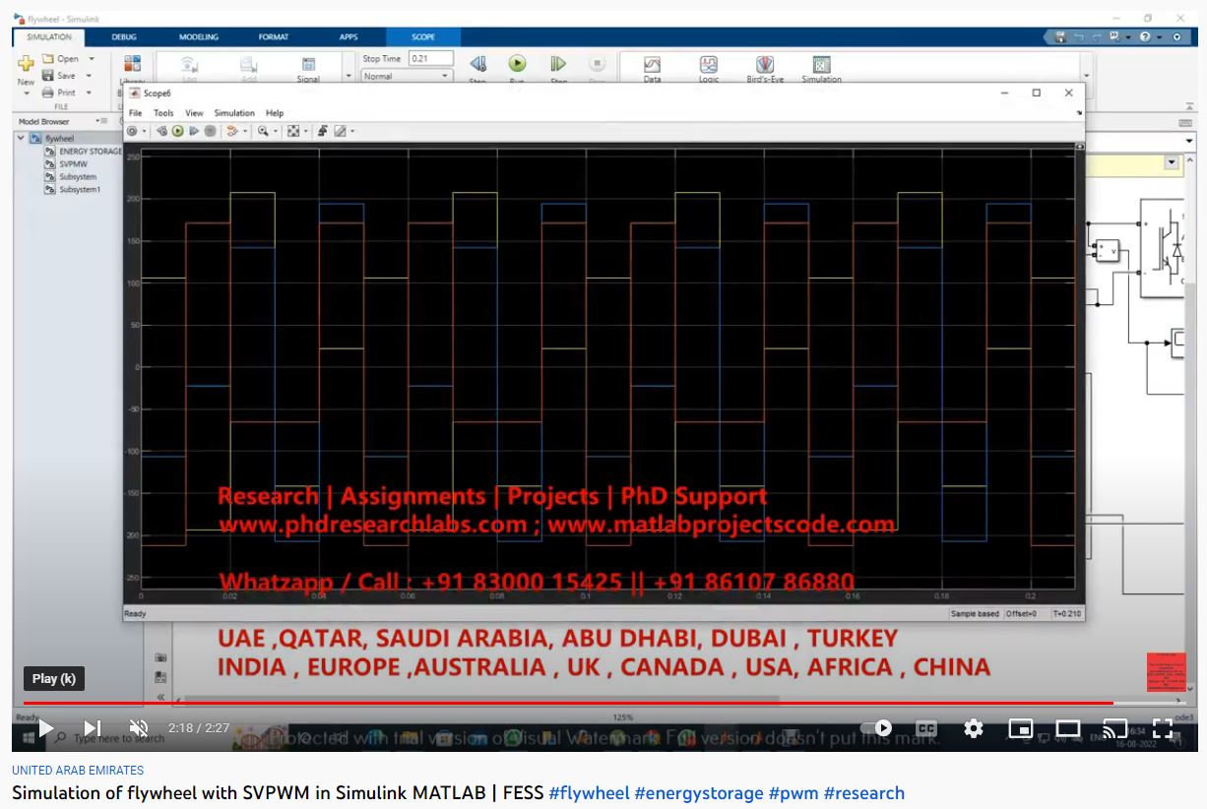Image resolution: width=1207 pixels, height=809 pixels.
Task: Collapse the flywheel tree node
Action: coord(22,139)
